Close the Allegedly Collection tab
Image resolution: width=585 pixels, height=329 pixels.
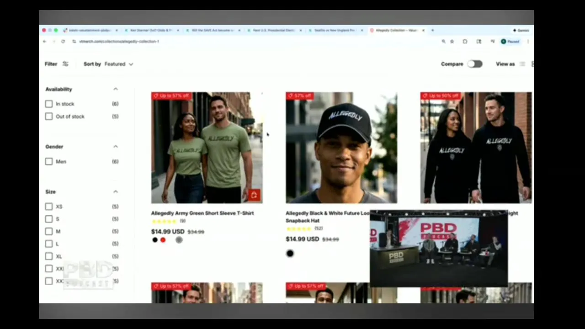coord(423,30)
